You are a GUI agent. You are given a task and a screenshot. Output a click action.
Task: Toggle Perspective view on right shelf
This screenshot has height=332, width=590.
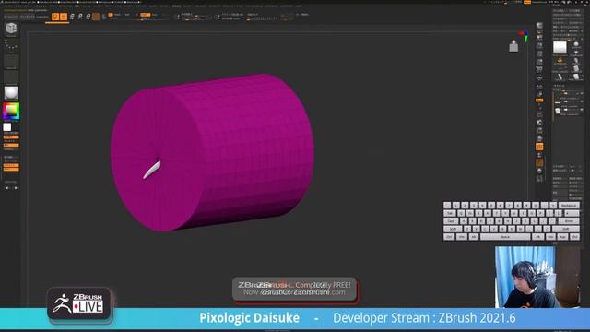[x=539, y=70]
